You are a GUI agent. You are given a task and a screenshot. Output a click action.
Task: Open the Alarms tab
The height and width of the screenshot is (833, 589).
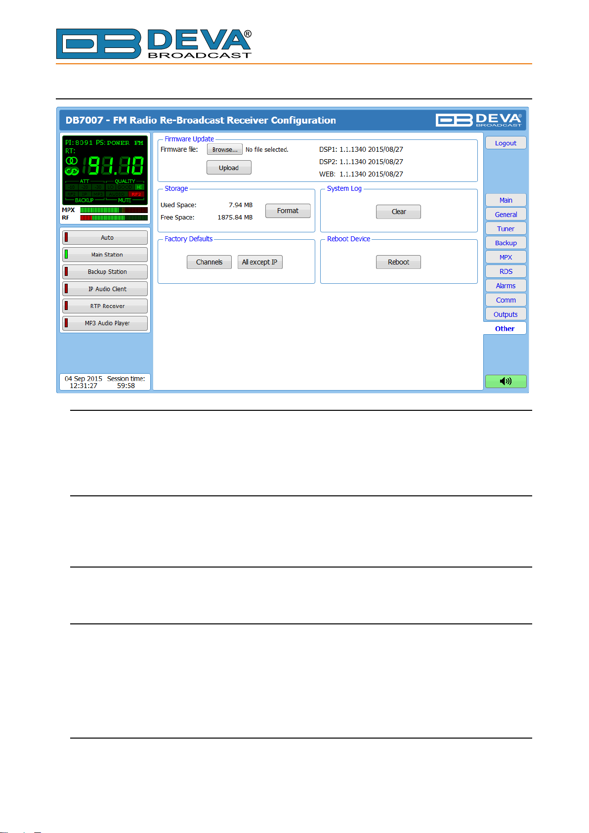point(505,286)
